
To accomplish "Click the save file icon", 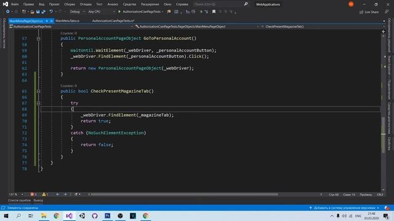I will click(38, 12).
